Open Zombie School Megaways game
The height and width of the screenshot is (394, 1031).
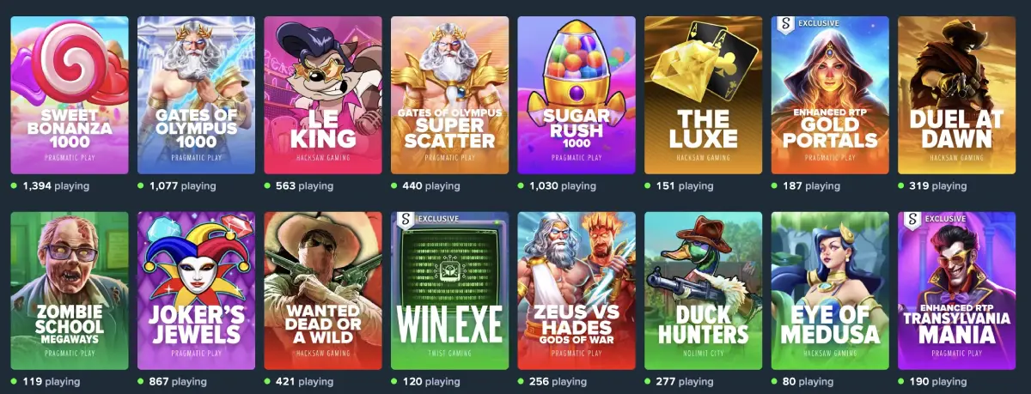70,291
